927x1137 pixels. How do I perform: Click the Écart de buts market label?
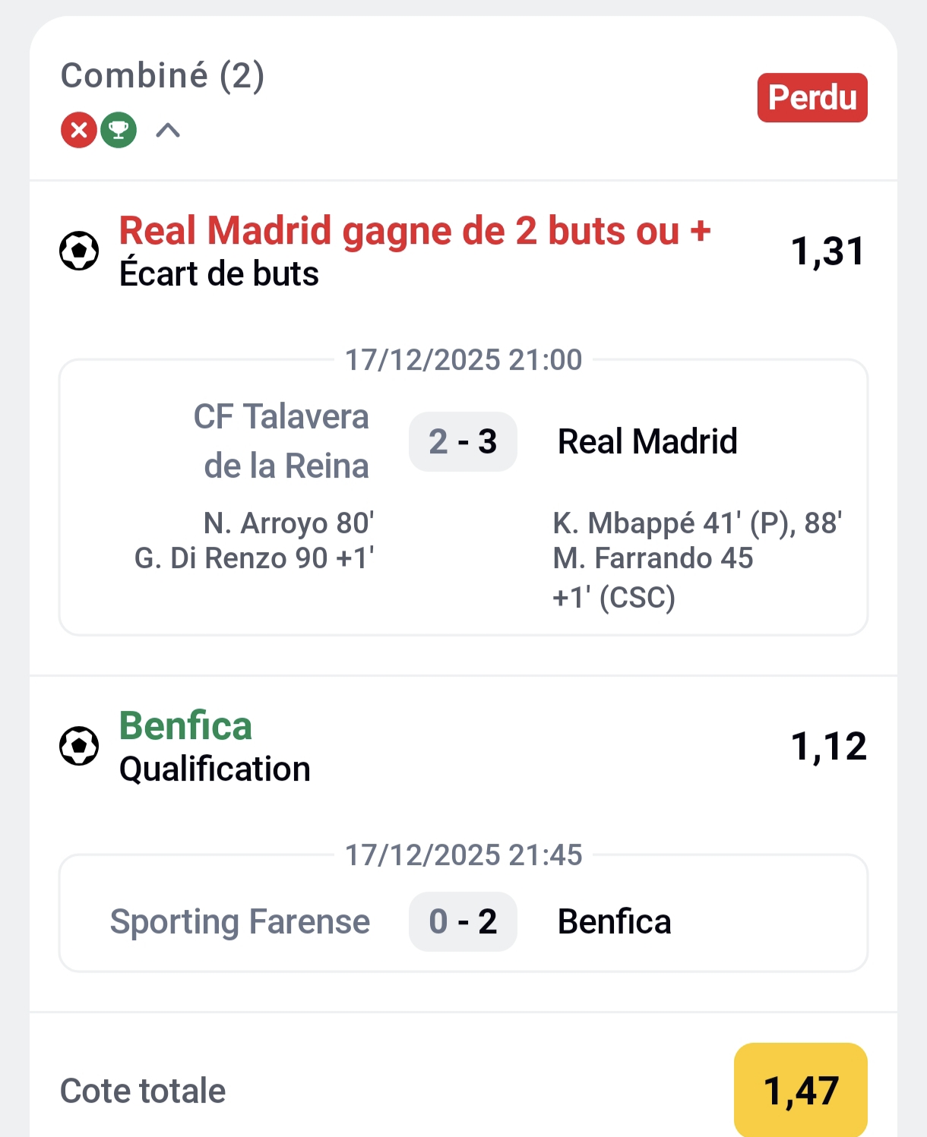219,275
